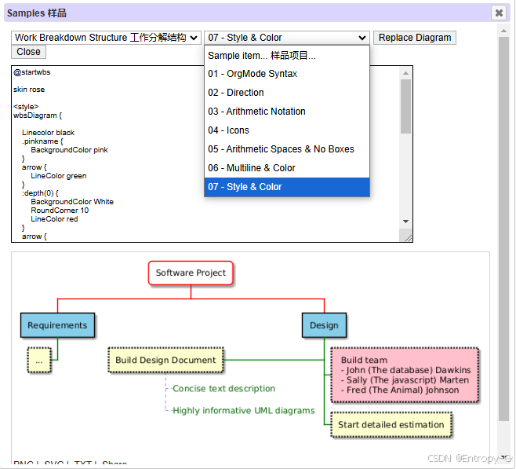Click the code textarea scroll up arrow
The width and height of the screenshot is (516, 469).
coord(405,73)
